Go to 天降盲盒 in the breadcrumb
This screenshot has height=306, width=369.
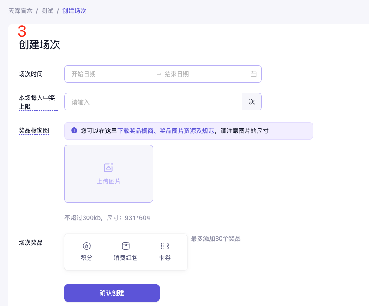tap(20, 11)
